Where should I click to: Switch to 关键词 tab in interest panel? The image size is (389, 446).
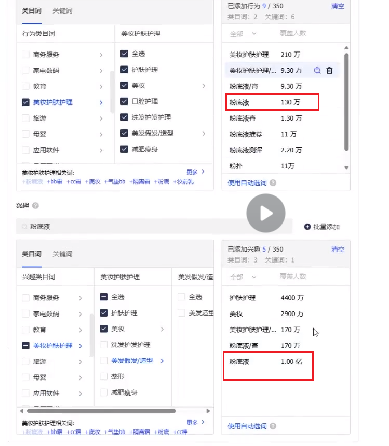tap(62, 254)
